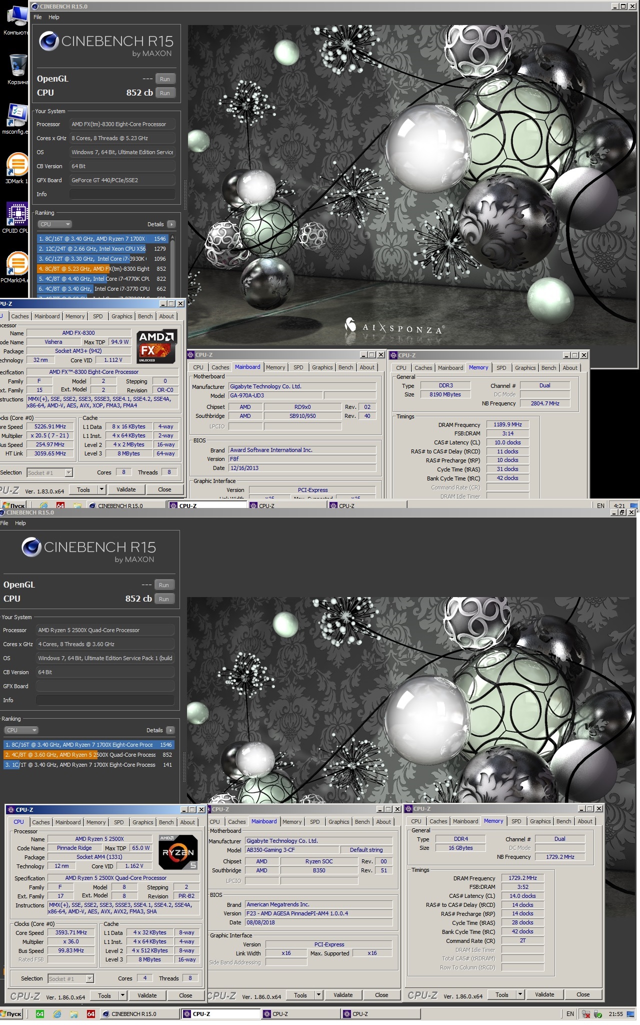Launch 3DMark from the desktop icon
The height and width of the screenshot is (1025, 640).
(x=16, y=168)
